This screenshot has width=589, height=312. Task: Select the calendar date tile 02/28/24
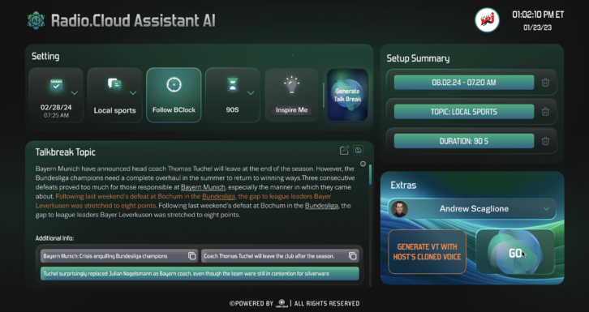tap(56, 96)
